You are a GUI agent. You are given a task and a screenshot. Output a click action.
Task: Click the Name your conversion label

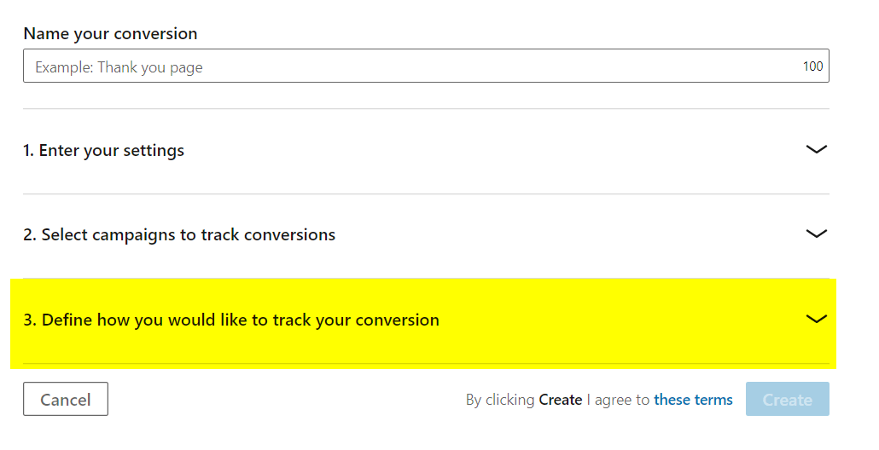pyautogui.click(x=110, y=34)
